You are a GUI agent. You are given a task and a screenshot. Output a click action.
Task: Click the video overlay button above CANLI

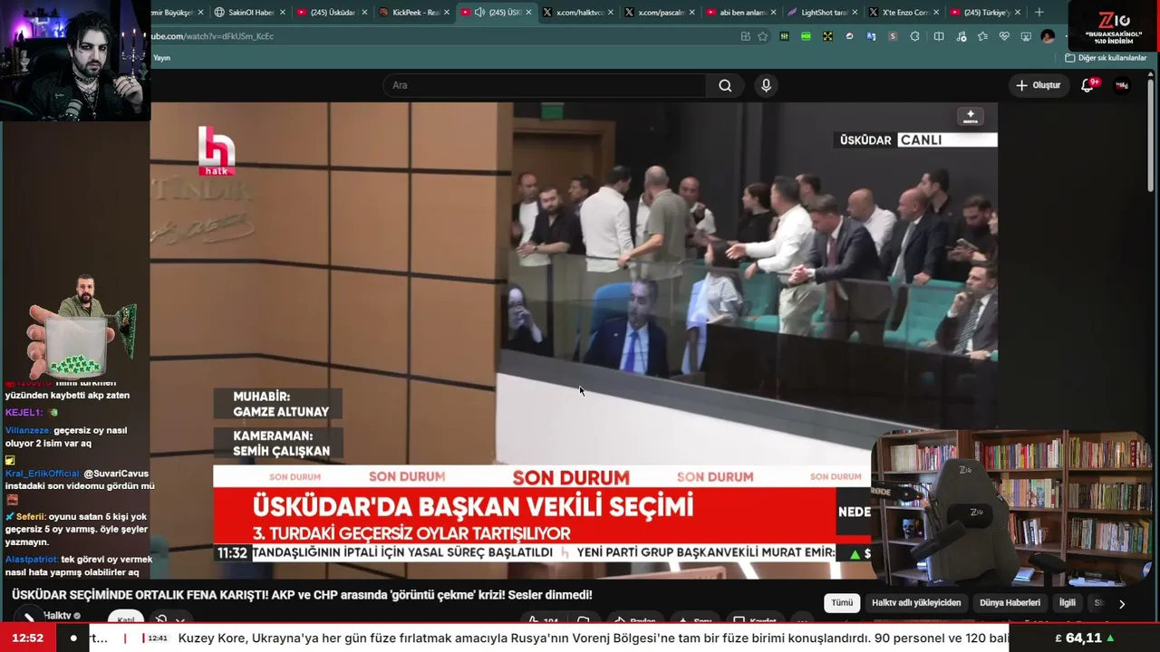pyautogui.click(x=970, y=117)
